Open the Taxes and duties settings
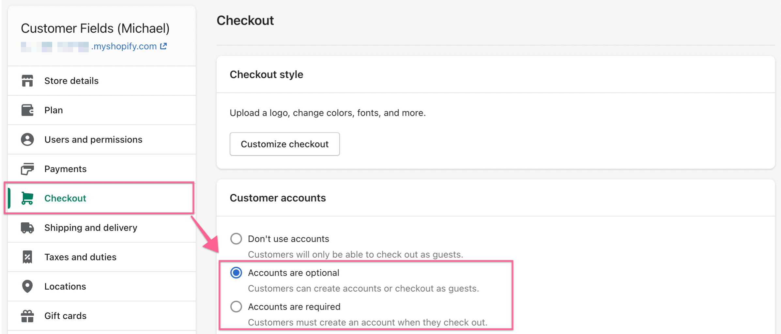 pyautogui.click(x=80, y=257)
